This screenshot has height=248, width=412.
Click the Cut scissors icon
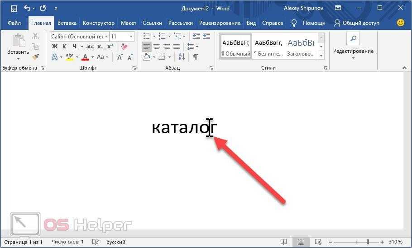(x=35, y=37)
